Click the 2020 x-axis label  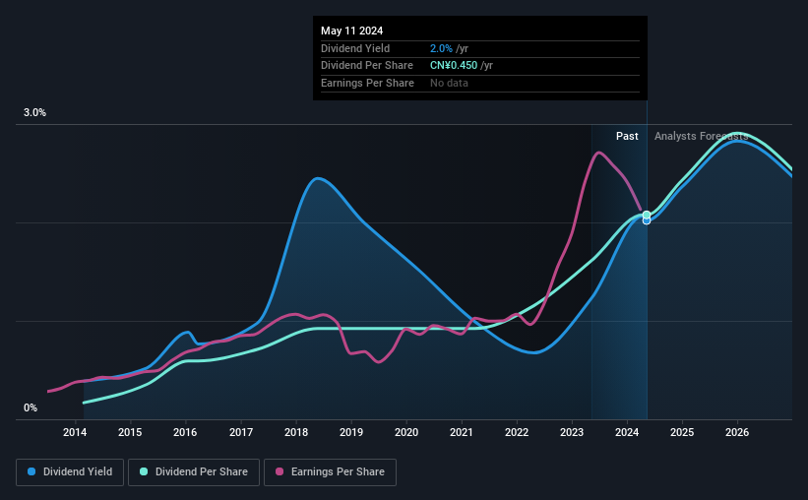pyautogui.click(x=406, y=432)
